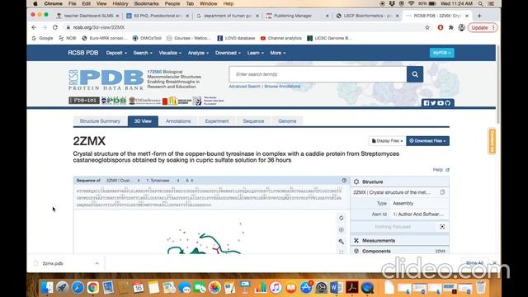This screenshot has width=528, height=297.
Task: Open the Deposit dropdown menu
Action: click(x=116, y=53)
